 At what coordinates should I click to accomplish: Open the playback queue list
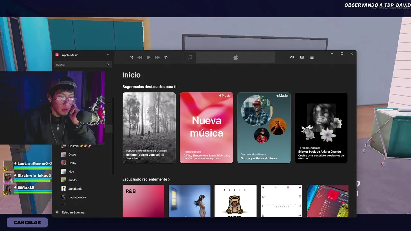click(312, 57)
